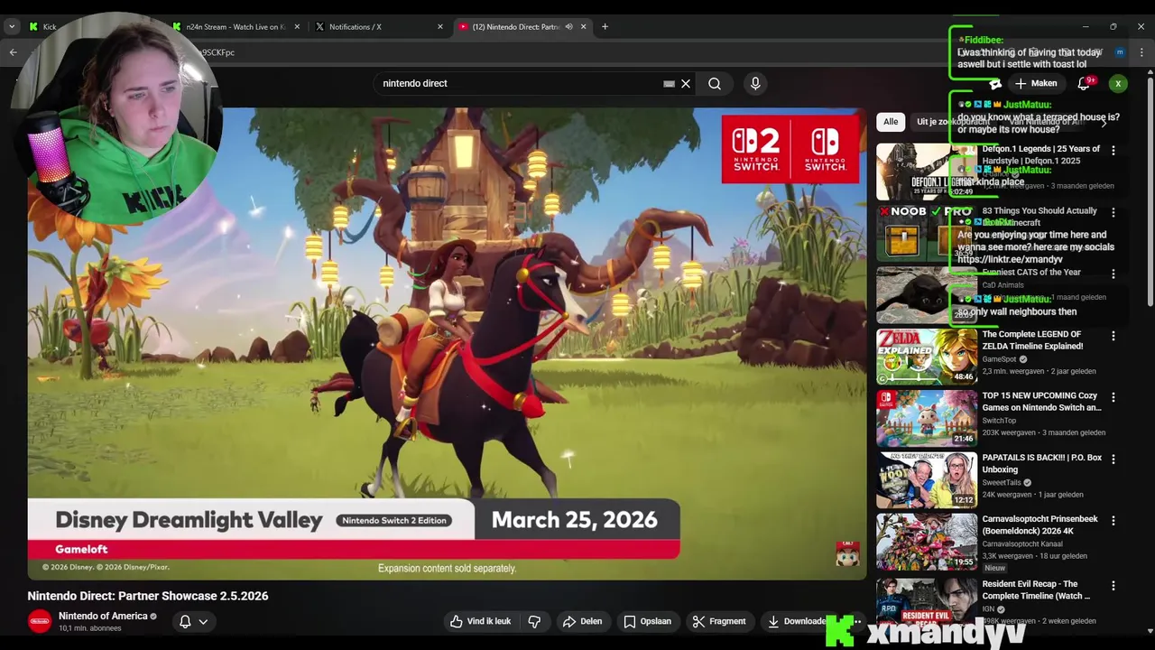Open a new browser tab with plus
This screenshot has height=650, width=1155.
click(x=605, y=27)
